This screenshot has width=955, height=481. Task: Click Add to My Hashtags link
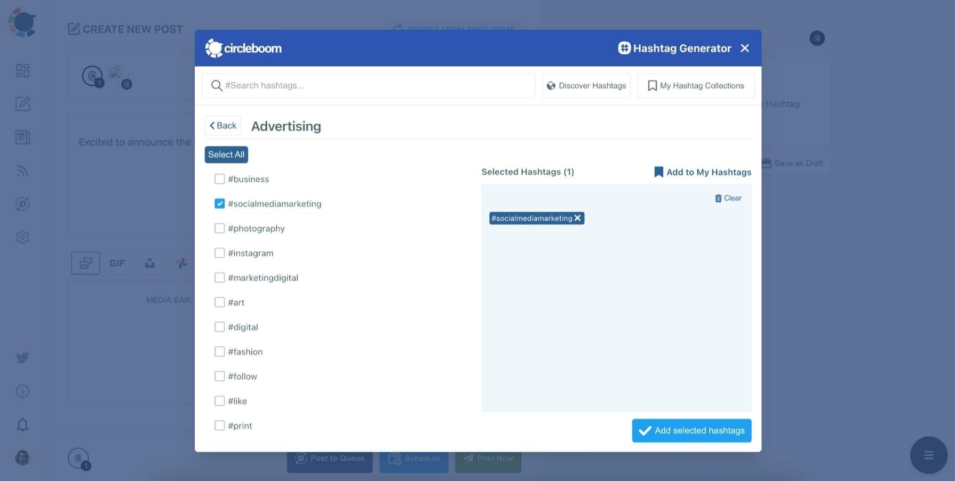702,172
